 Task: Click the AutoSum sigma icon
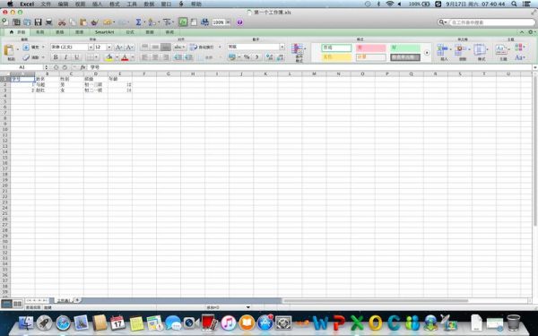pyautogui.click(x=138, y=22)
